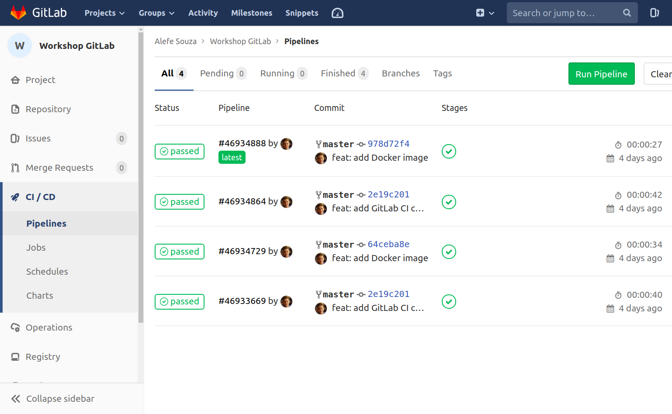Select the Running pipelines tab
Screen dimensions: 672x414
point(284,73)
